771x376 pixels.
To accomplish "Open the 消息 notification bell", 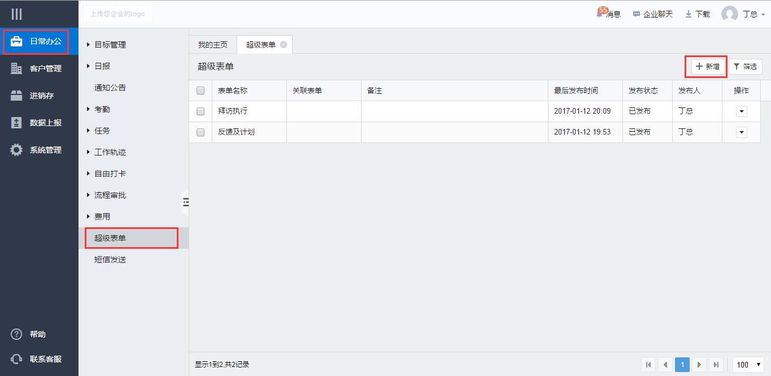I will 600,14.
